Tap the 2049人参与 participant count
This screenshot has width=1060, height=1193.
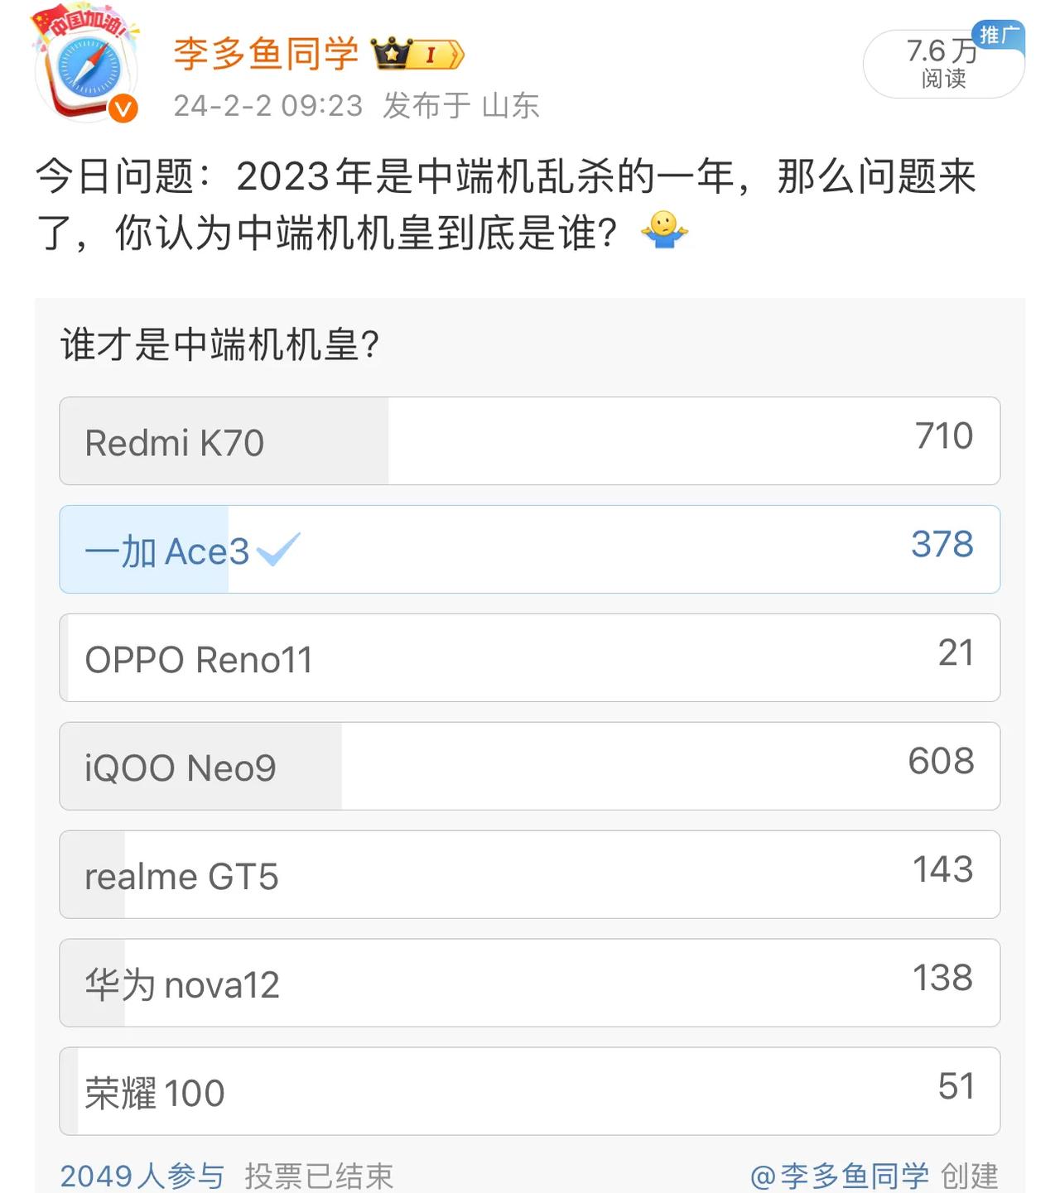click(x=142, y=1176)
